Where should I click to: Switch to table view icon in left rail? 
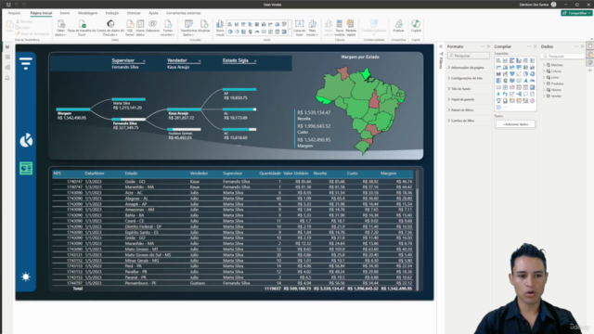tap(7, 57)
